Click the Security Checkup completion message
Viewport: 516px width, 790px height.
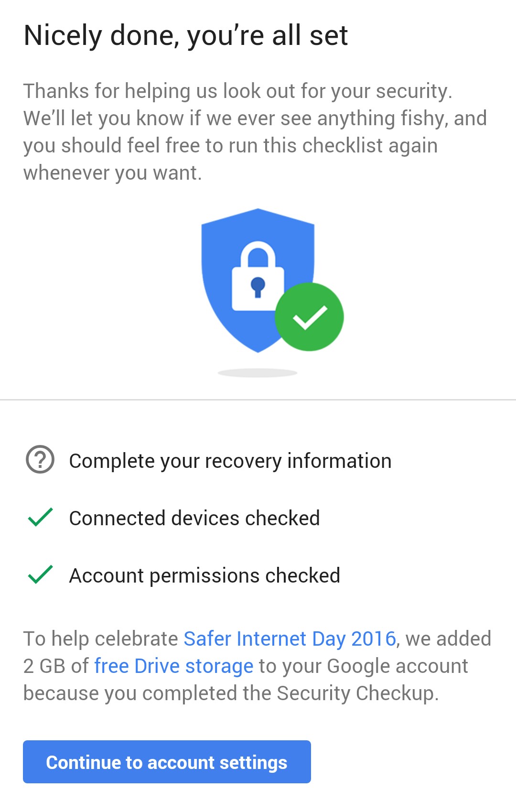click(x=230, y=693)
